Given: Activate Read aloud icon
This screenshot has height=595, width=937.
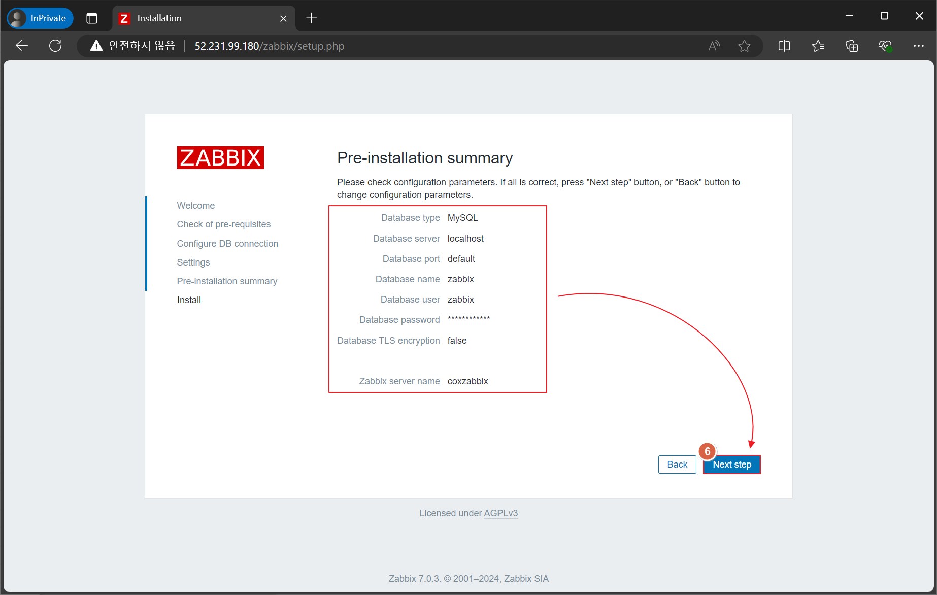Looking at the screenshot, I should coord(714,46).
